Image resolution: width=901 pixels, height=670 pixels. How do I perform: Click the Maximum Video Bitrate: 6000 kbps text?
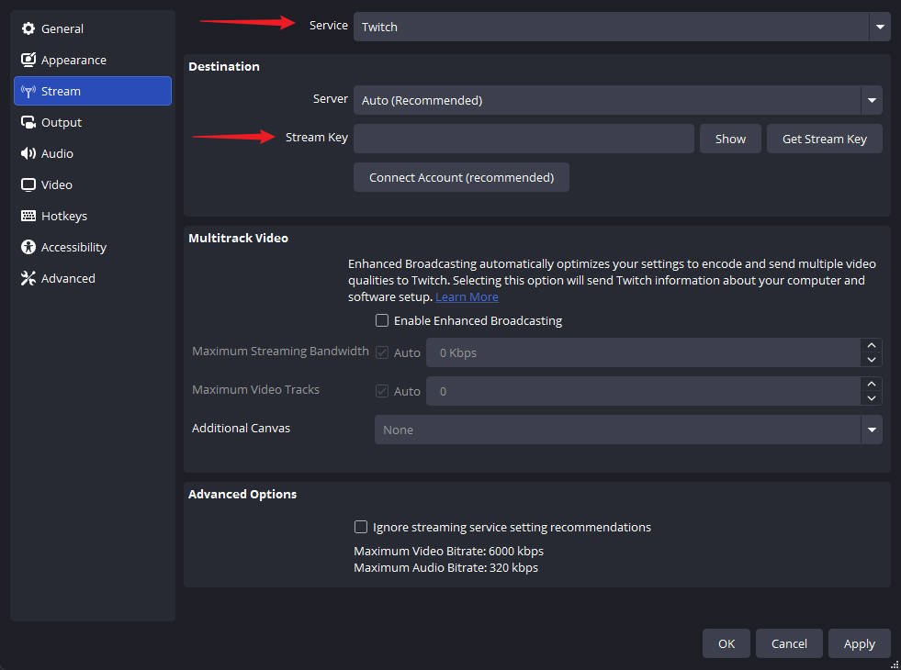(449, 552)
